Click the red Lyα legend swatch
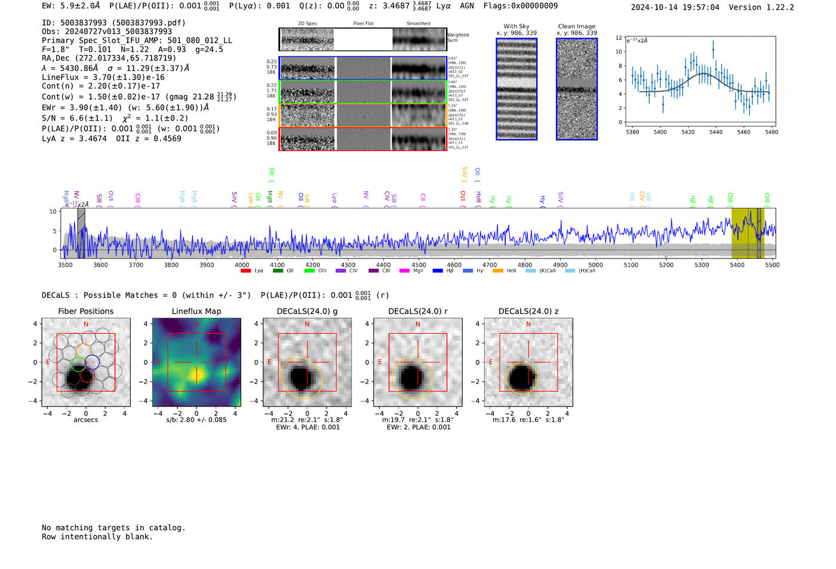 pos(245,271)
